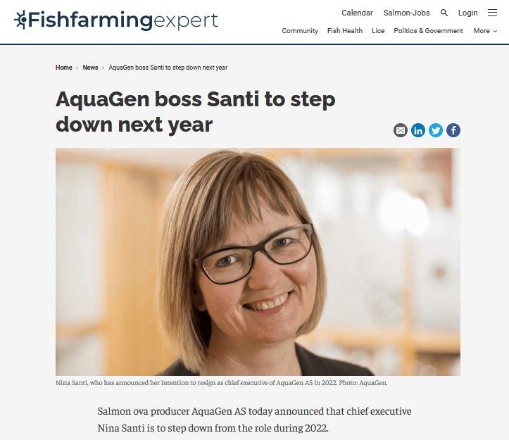509x440 pixels.
Task: Navigate to News breadcrumb
Action: 90,68
